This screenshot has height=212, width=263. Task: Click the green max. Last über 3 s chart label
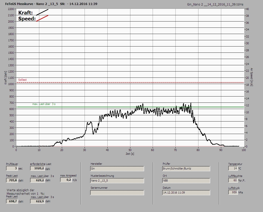(x=44, y=104)
